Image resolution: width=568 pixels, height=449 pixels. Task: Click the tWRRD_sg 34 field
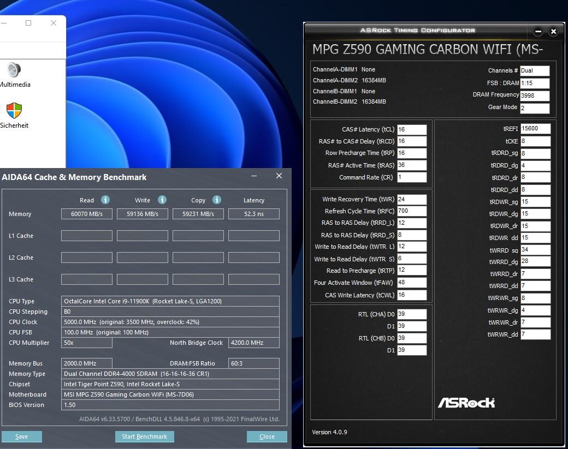coord(536,250)
